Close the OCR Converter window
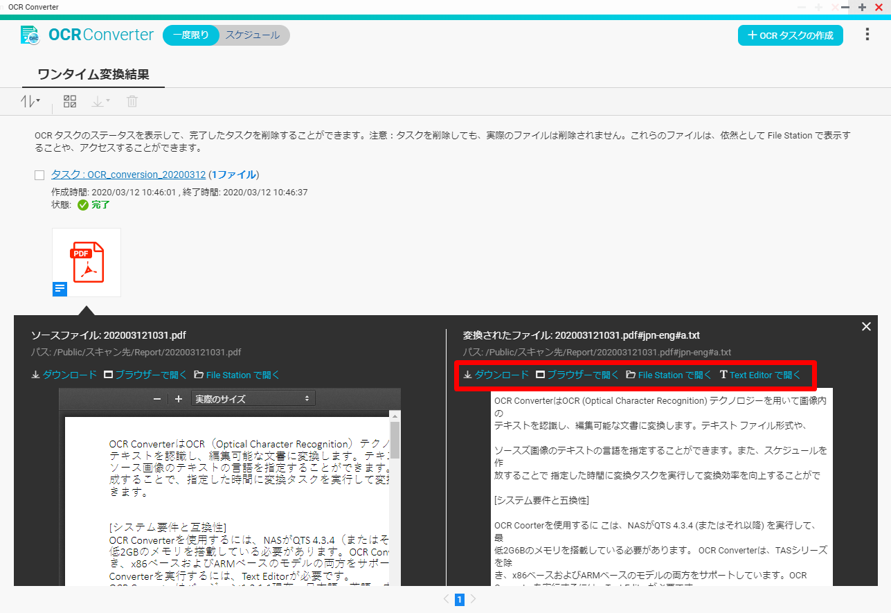The height and width of the screenshot is (613, 891). point(879,7)
